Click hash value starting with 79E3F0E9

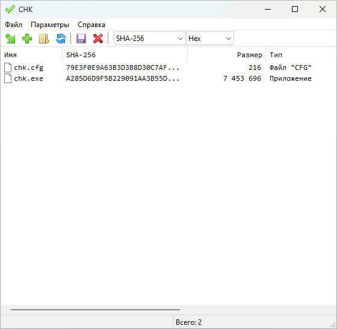(123, 67)
